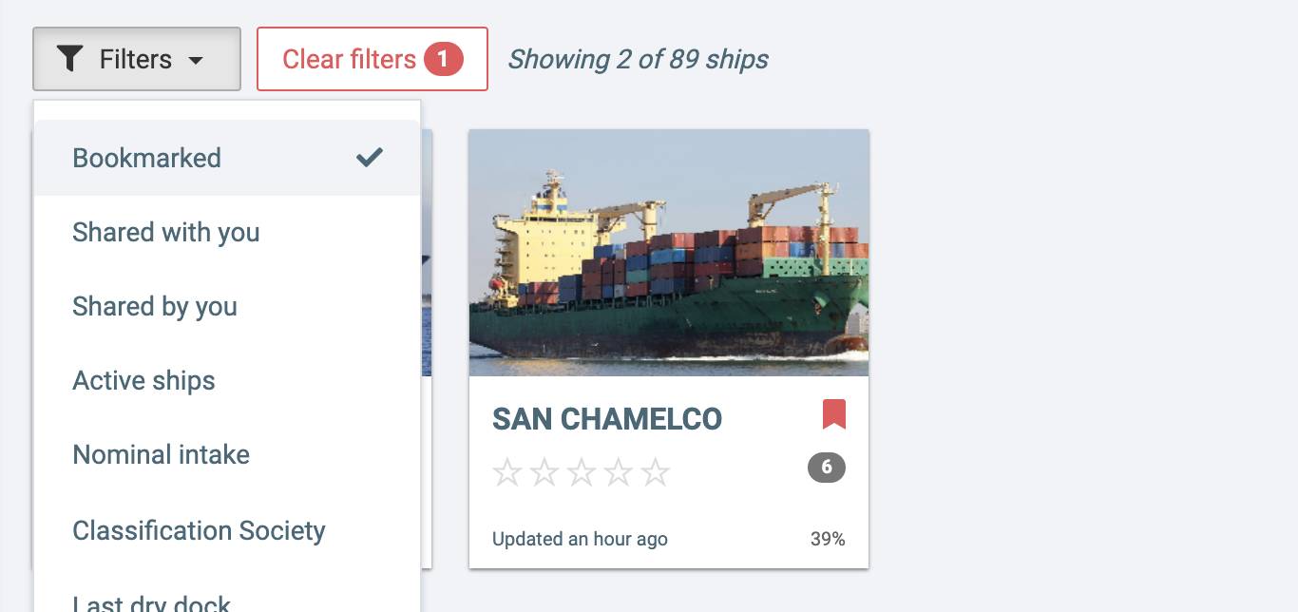The image size is (1298, 612).
Task: Open the Classification Society filter option
Action: pos(227,530)
